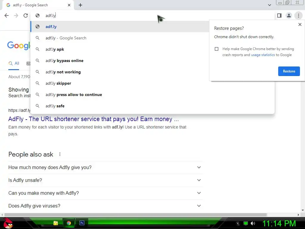Open the Chrome profile avatar menu
The height and width of the screenshot is (229, 305).
[x=289, y=16]
